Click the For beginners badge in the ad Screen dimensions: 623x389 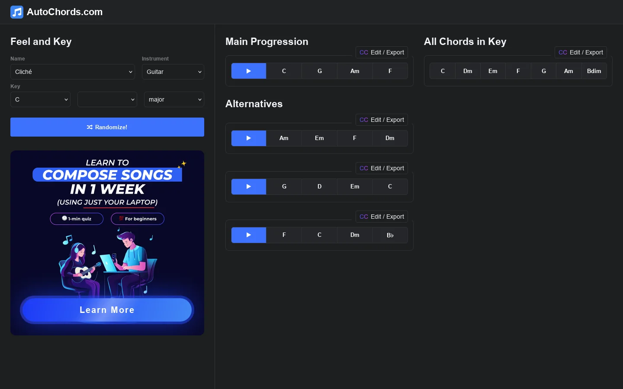pyautogui.click(x=138, y=219)
